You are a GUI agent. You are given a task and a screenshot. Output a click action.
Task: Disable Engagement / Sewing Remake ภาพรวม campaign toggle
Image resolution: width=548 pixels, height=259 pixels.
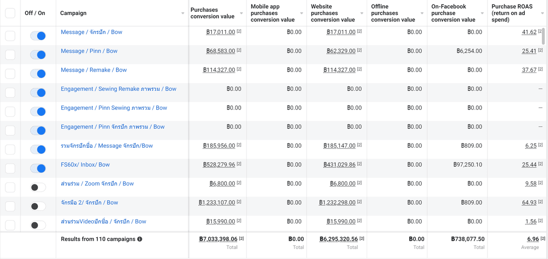tap(38, 93)
